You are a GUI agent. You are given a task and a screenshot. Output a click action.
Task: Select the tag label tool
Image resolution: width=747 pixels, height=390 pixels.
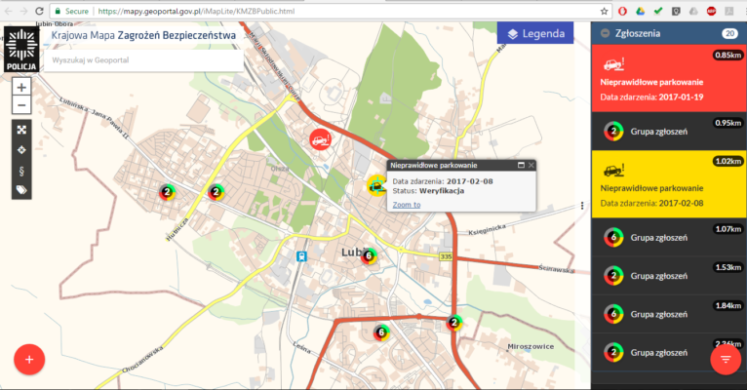pyautogui.click(x=21, y=190)
